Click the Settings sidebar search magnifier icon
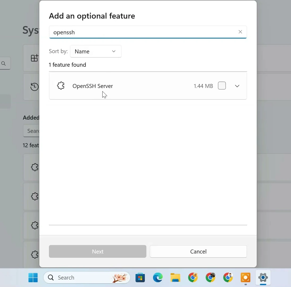The width and height of the screenshot is (291, 287). point(3,64)
